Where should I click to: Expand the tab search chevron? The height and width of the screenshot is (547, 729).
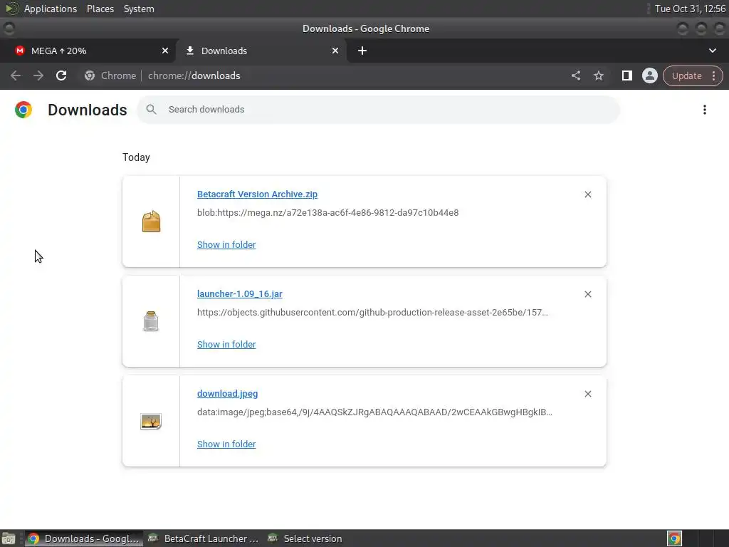(x=712, y=51)
